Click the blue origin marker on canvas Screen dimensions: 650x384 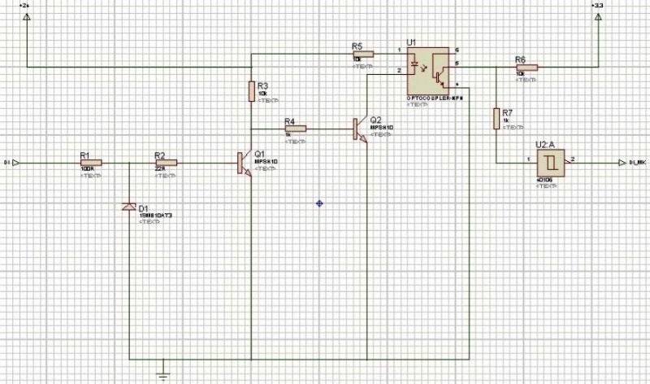319,203
